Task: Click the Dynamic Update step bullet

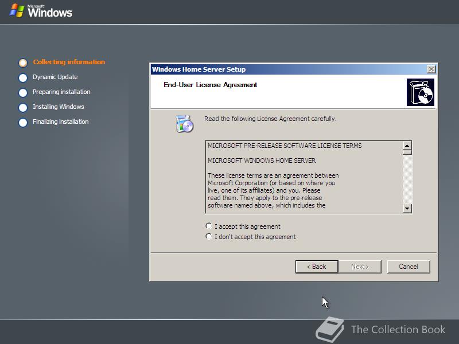Action: click(23, 78)
